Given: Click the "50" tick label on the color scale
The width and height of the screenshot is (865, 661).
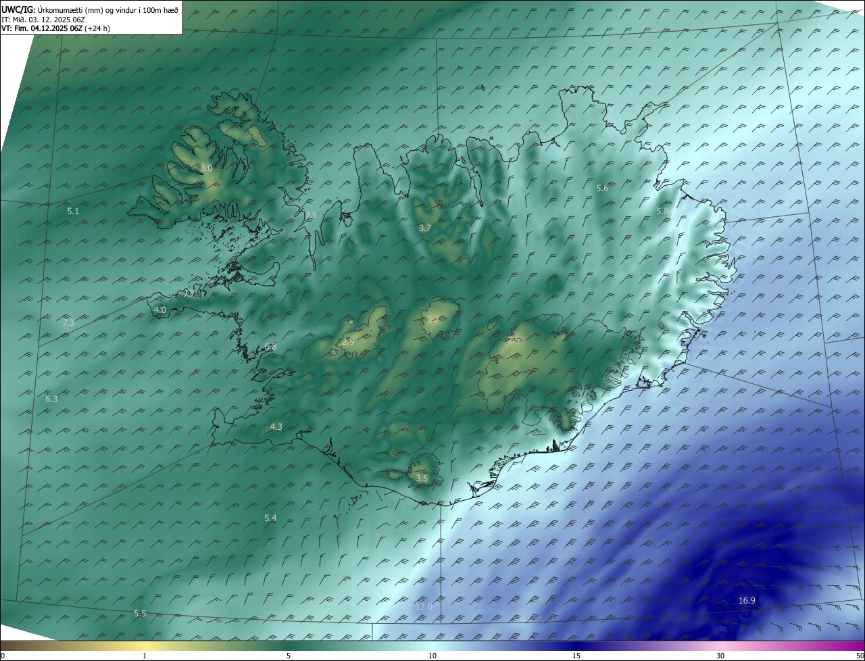Looking at the screenshot, I should [860, 656].
